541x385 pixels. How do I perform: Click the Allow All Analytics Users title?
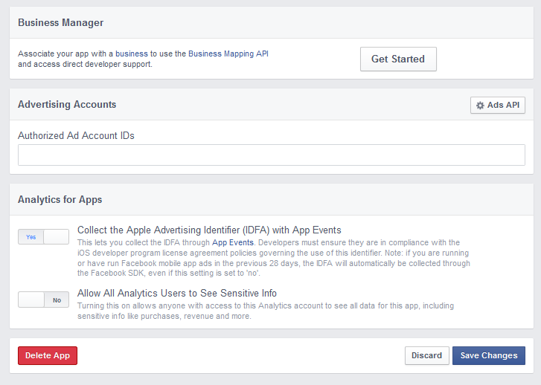click(177, 294)
